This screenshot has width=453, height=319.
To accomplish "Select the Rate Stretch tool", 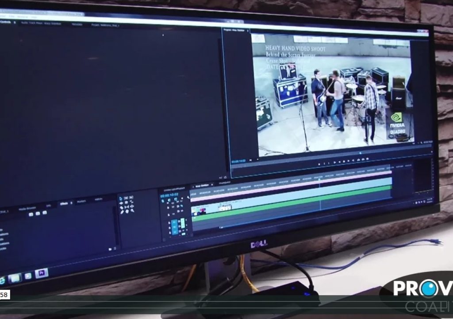I will click(132, 202).
